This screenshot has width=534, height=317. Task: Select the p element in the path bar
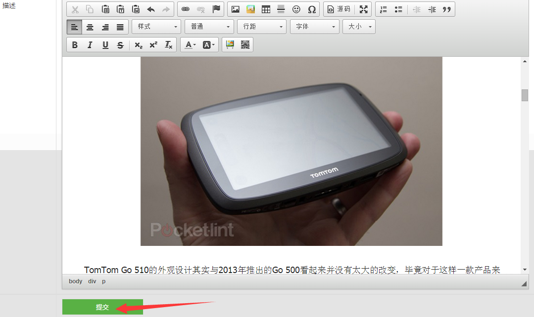[x=104, y=281]
